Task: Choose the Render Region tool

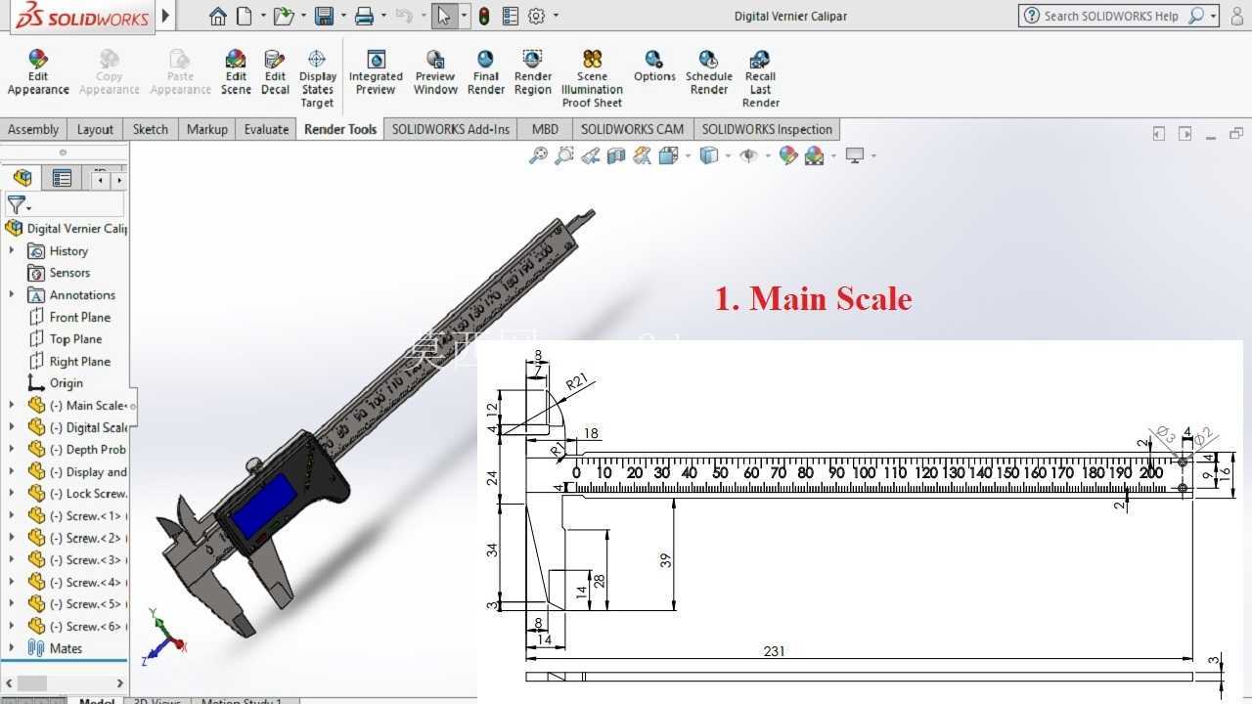Action: coord(532,72)
